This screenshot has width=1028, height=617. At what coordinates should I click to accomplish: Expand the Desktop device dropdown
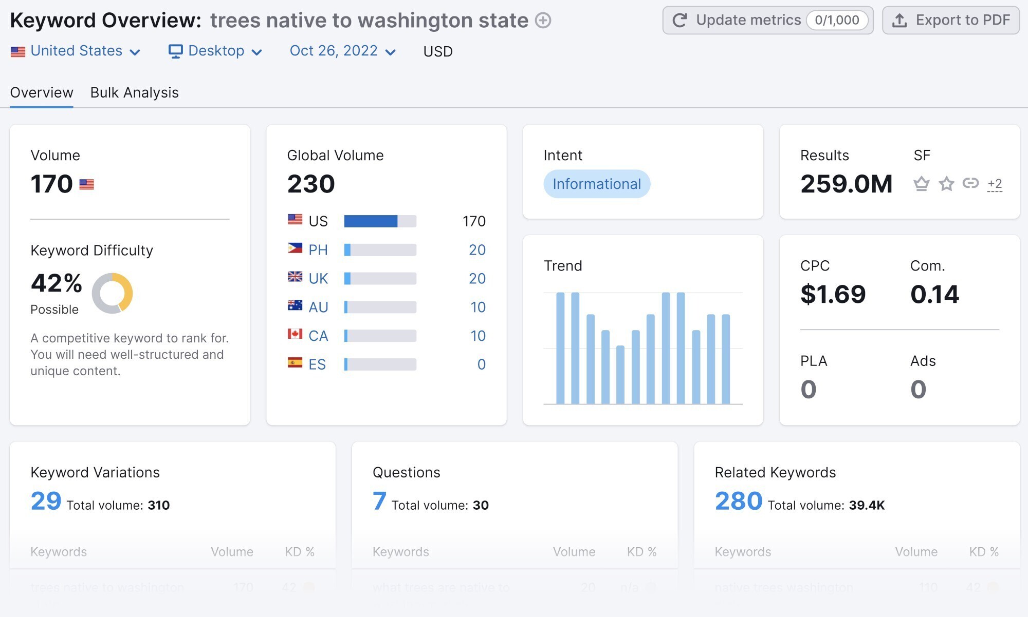tap(215, 51)
